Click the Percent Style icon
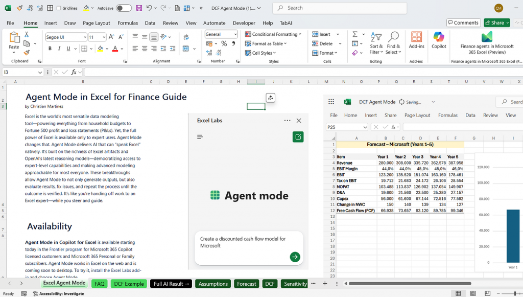523x297 pixels. 224,43
